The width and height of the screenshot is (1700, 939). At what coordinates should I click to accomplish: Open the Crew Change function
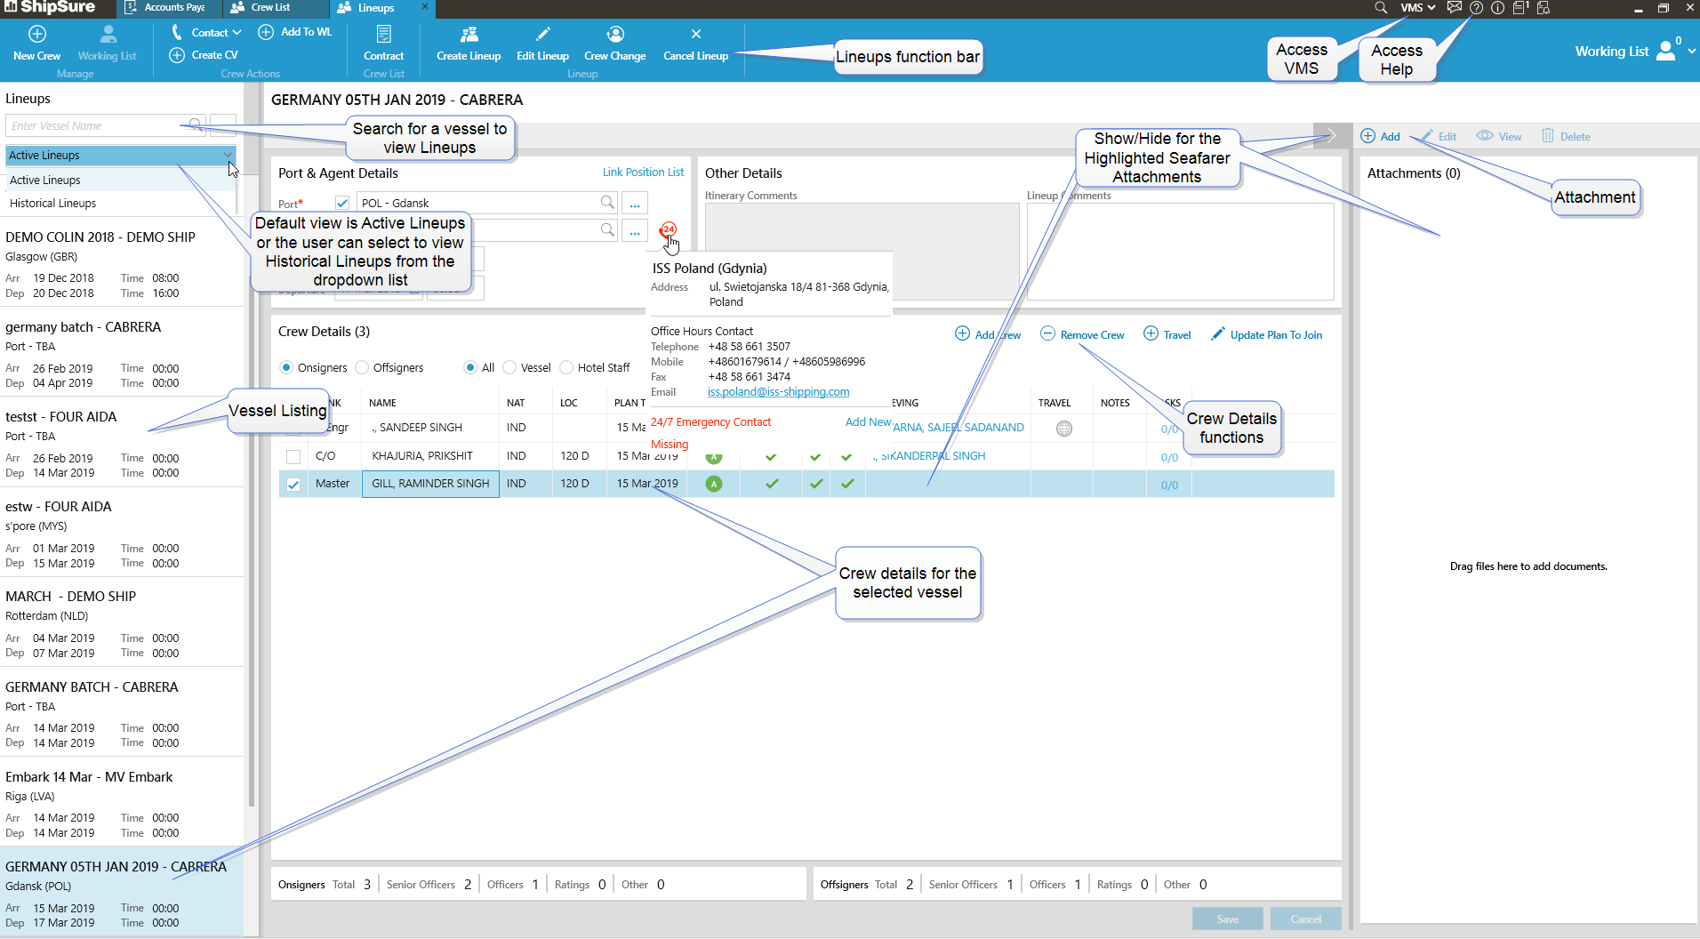click(x=614, y=35)
